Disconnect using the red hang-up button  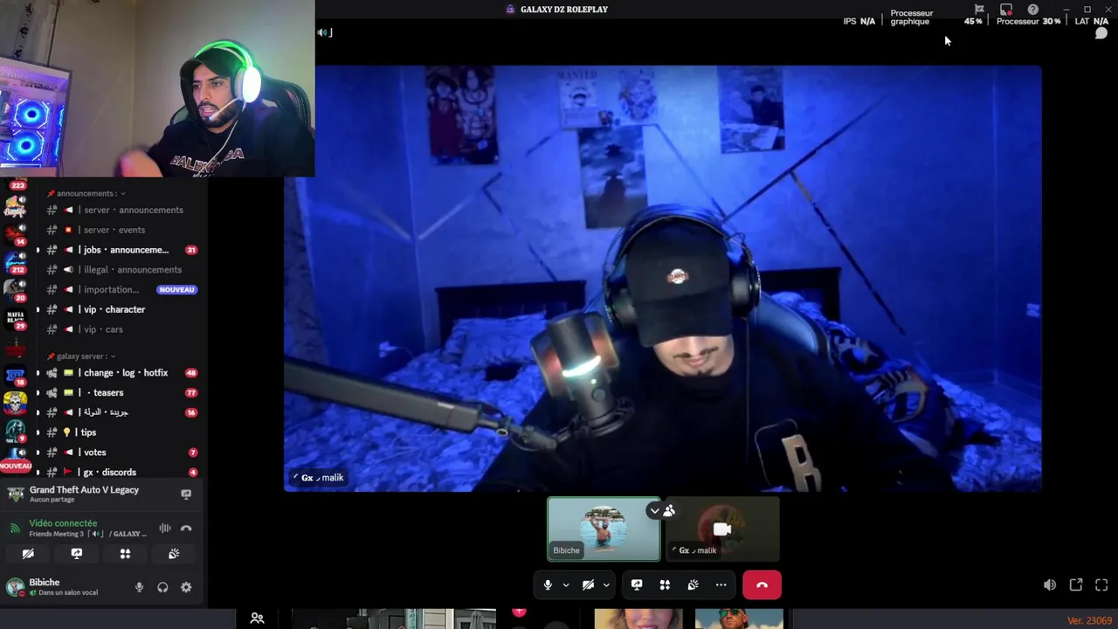click(762, 584)
